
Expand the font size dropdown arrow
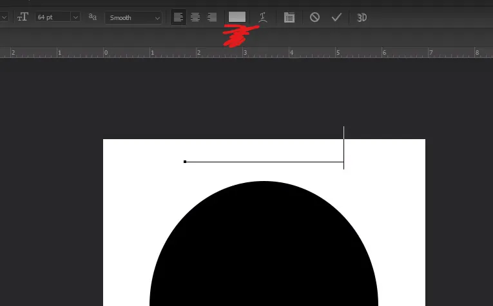(75, 17)
